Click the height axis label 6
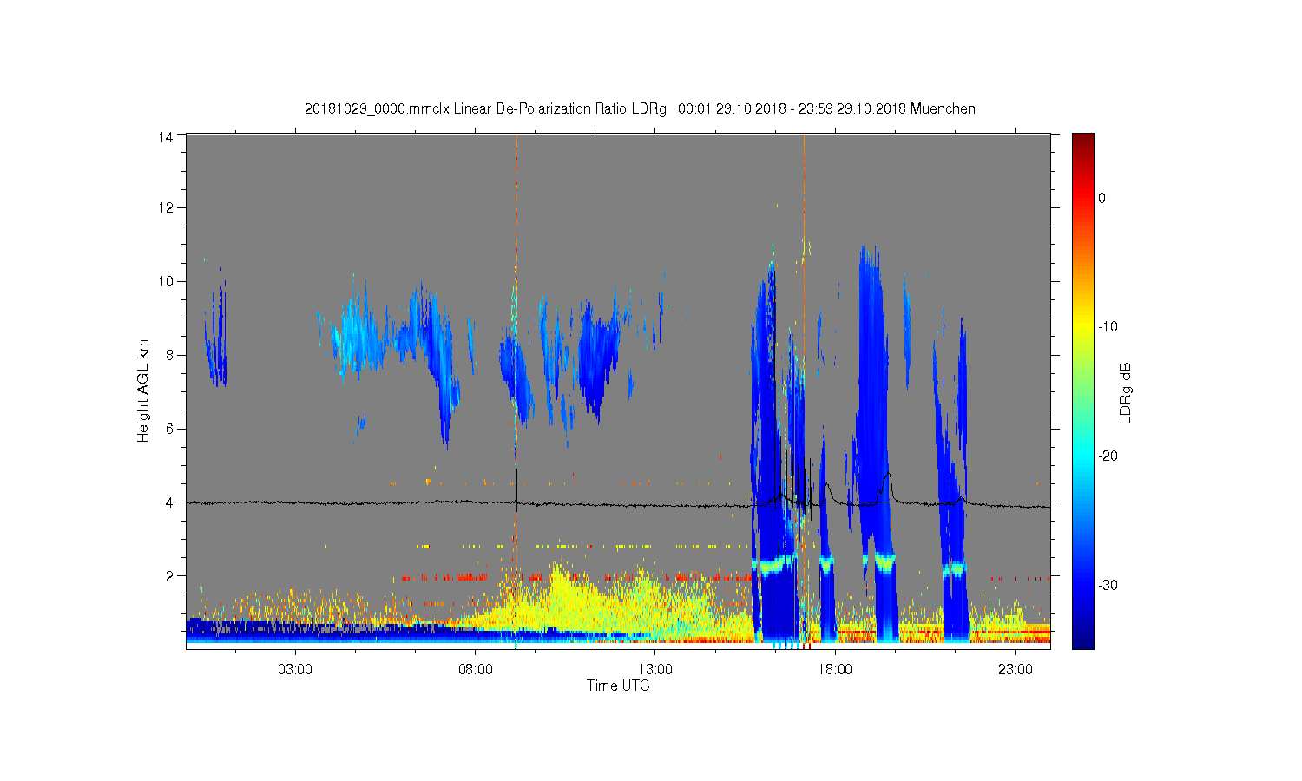1302x781 pixels. point(169,429)
